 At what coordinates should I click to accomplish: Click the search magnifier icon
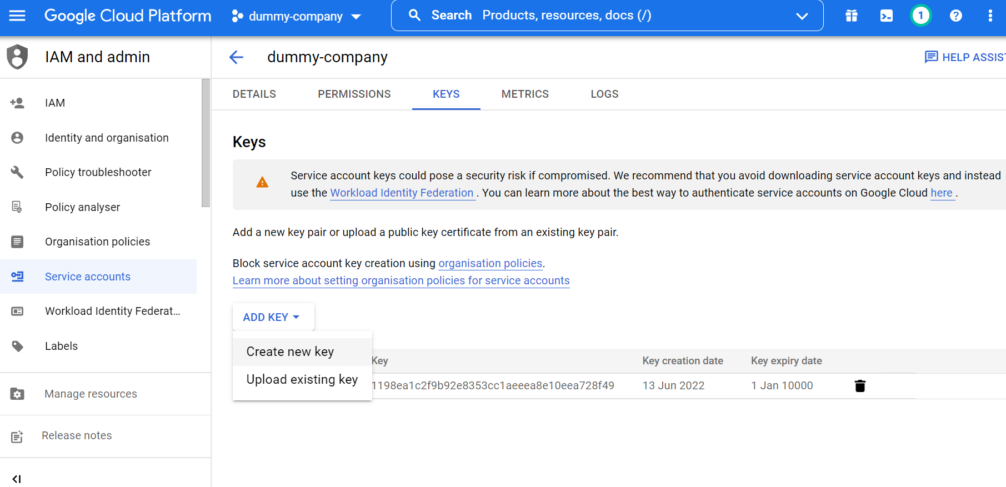pyautogui.click(x=414, y=15)
